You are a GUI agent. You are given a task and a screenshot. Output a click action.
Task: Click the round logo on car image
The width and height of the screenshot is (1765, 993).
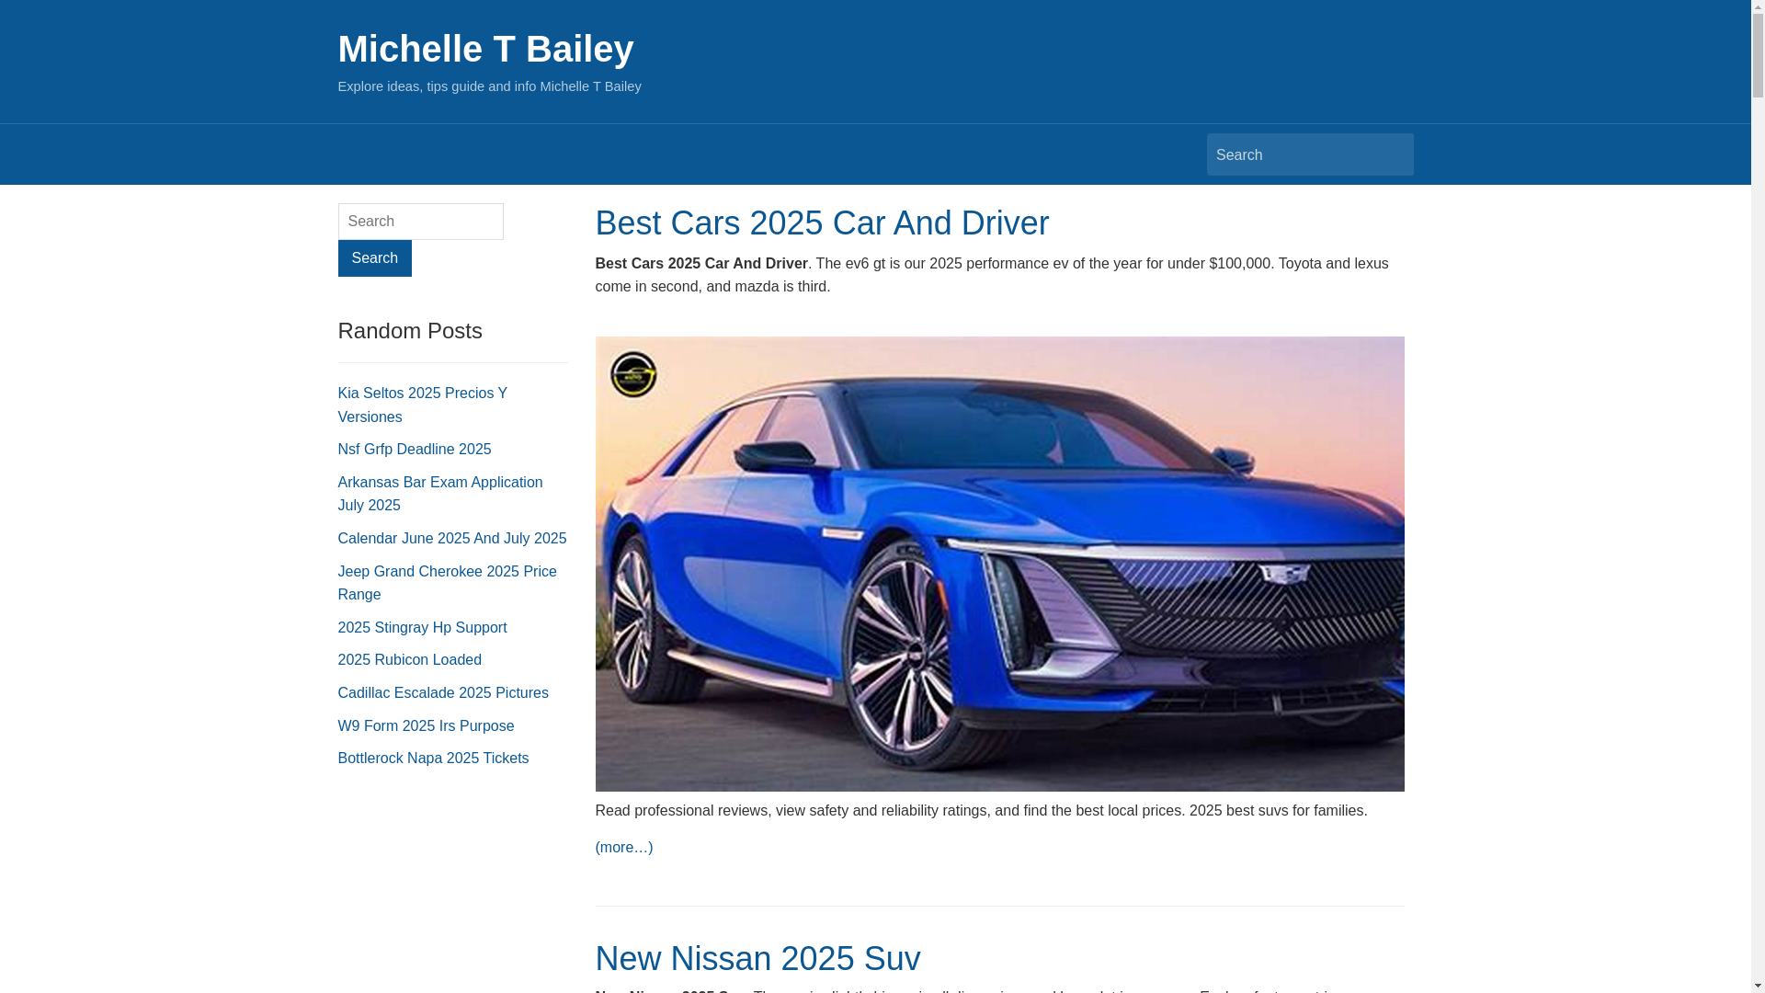(632, 374)
